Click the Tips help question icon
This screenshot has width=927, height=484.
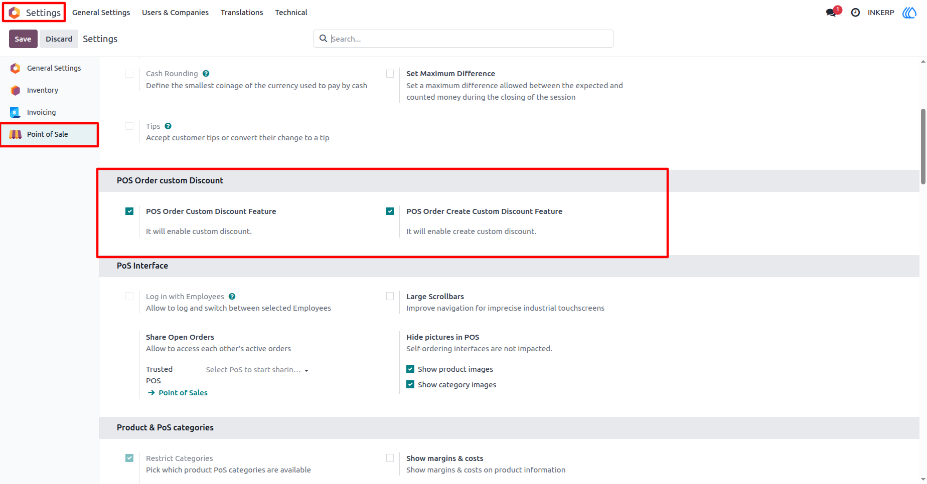(x=168, y=126)
